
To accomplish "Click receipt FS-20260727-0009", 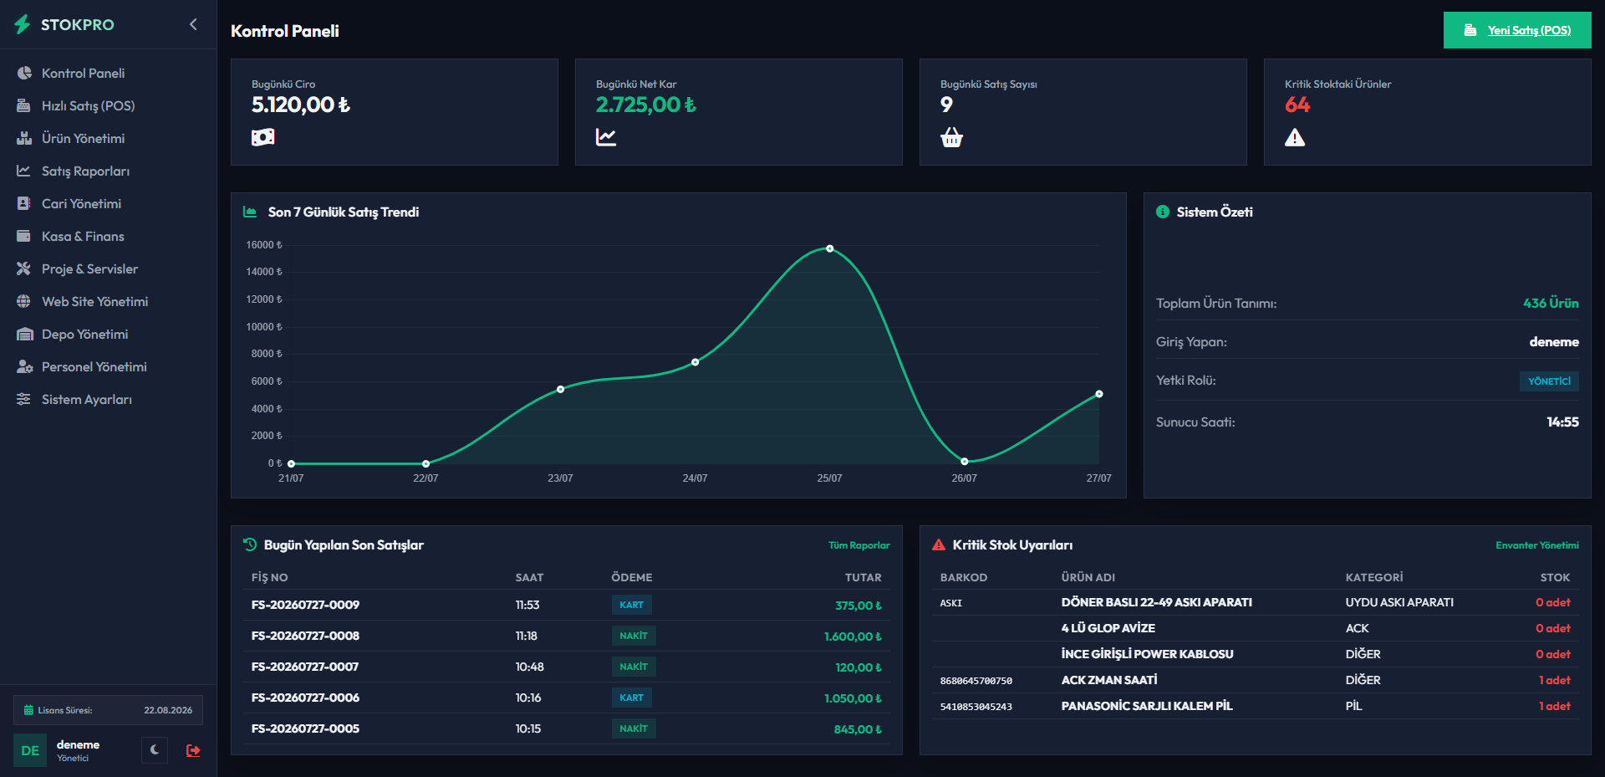I will point(305,605).
